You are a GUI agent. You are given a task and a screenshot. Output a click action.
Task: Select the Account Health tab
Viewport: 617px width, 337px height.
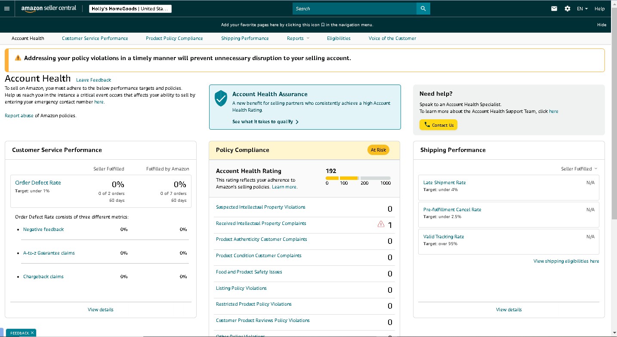click(28, 38)
